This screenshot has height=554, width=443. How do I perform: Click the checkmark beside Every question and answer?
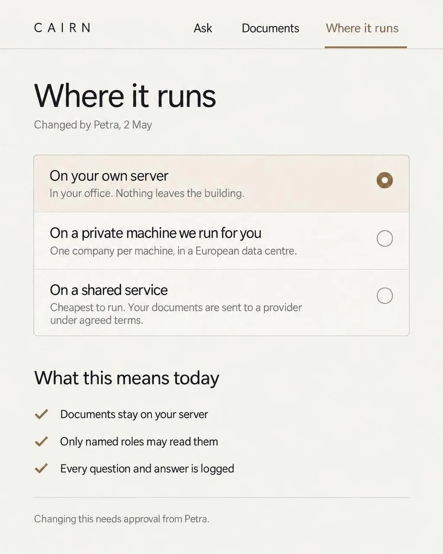pos(41,468)
